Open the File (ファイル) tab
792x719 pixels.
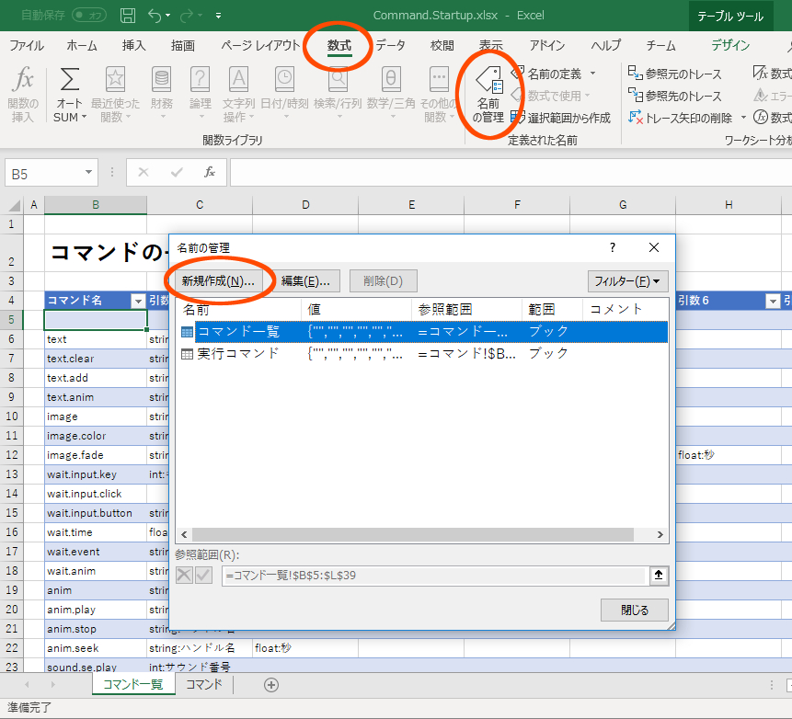pyautogui.click(x=27, y=45)
